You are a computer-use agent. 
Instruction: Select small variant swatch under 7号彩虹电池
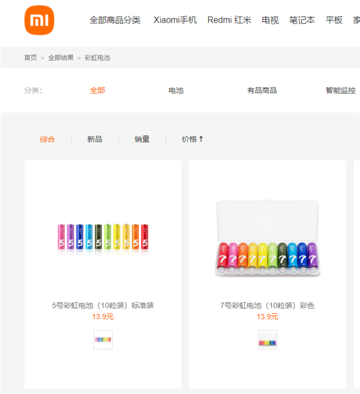pyautogui.click(x=268, y=340)
